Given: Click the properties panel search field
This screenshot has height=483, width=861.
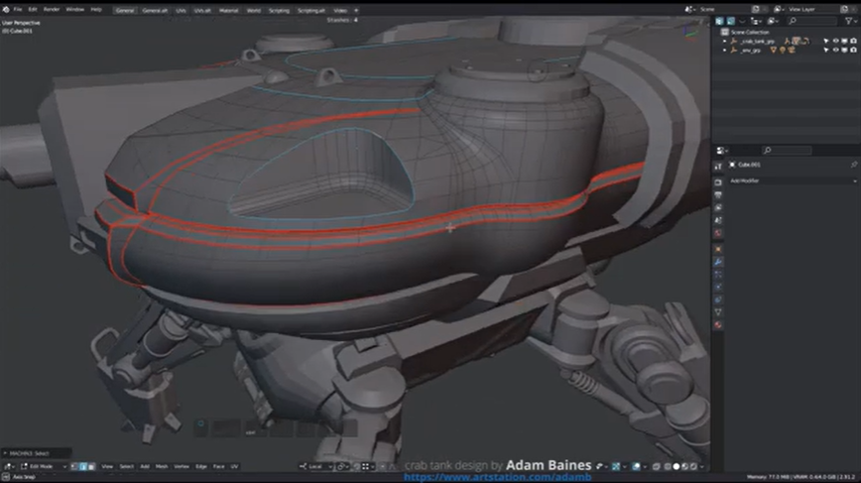Looking at the screenshot, I should pos(787,151).
